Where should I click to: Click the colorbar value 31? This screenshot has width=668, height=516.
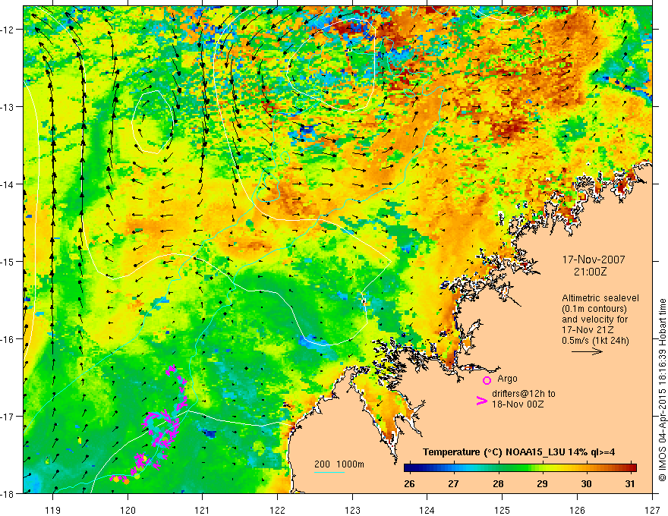[x=630, y=483]
